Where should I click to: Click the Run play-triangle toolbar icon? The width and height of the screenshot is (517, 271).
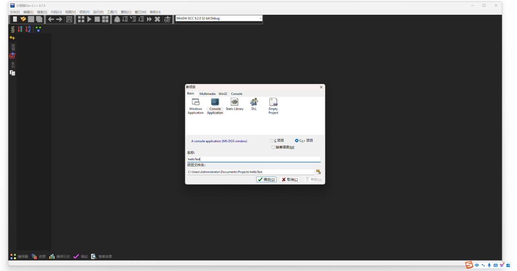click(90, 20)
